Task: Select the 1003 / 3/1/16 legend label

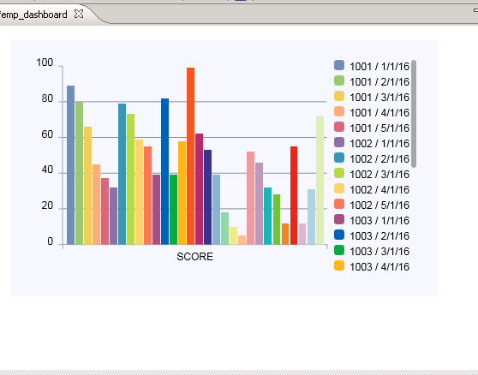Action: point(379,252)
